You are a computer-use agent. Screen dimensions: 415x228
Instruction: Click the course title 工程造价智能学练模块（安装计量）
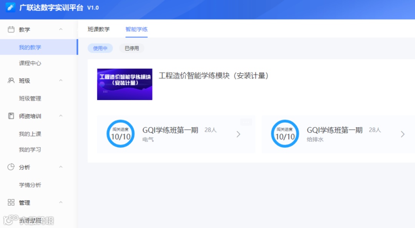tap(214, 76)
